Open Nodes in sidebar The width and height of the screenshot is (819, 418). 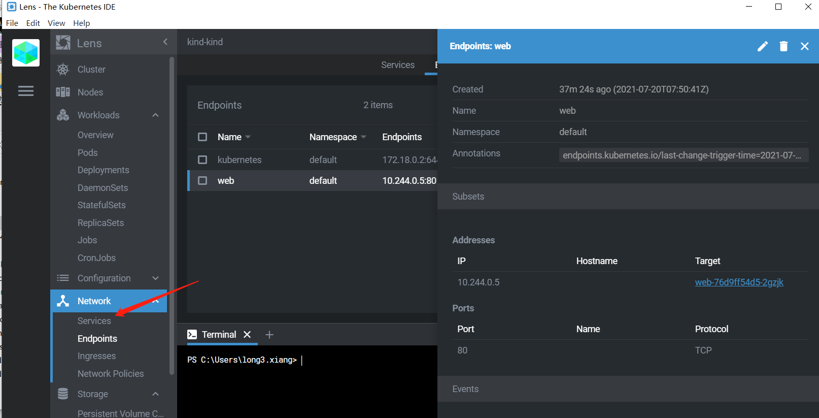coord(90,92)
